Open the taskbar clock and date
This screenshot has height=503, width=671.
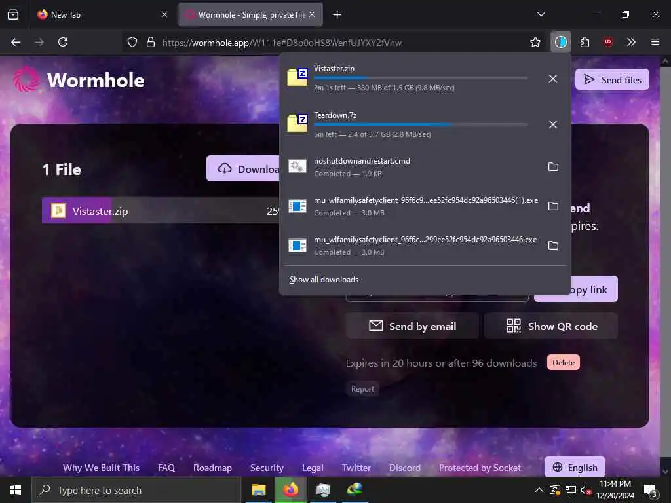click(615, 490)
